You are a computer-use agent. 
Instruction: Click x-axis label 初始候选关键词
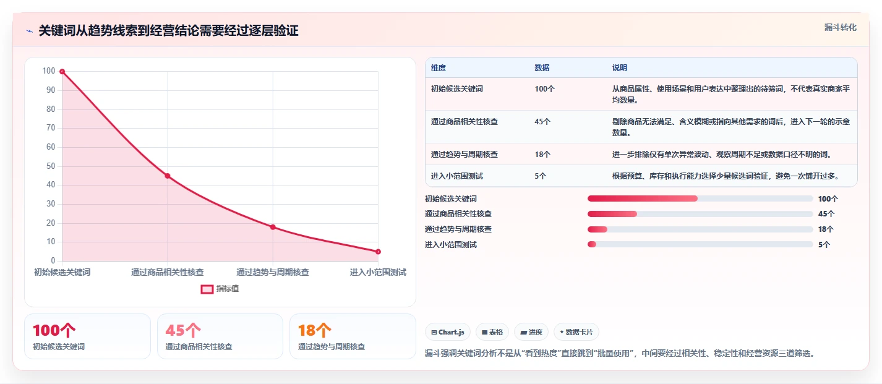click(62, 272)
